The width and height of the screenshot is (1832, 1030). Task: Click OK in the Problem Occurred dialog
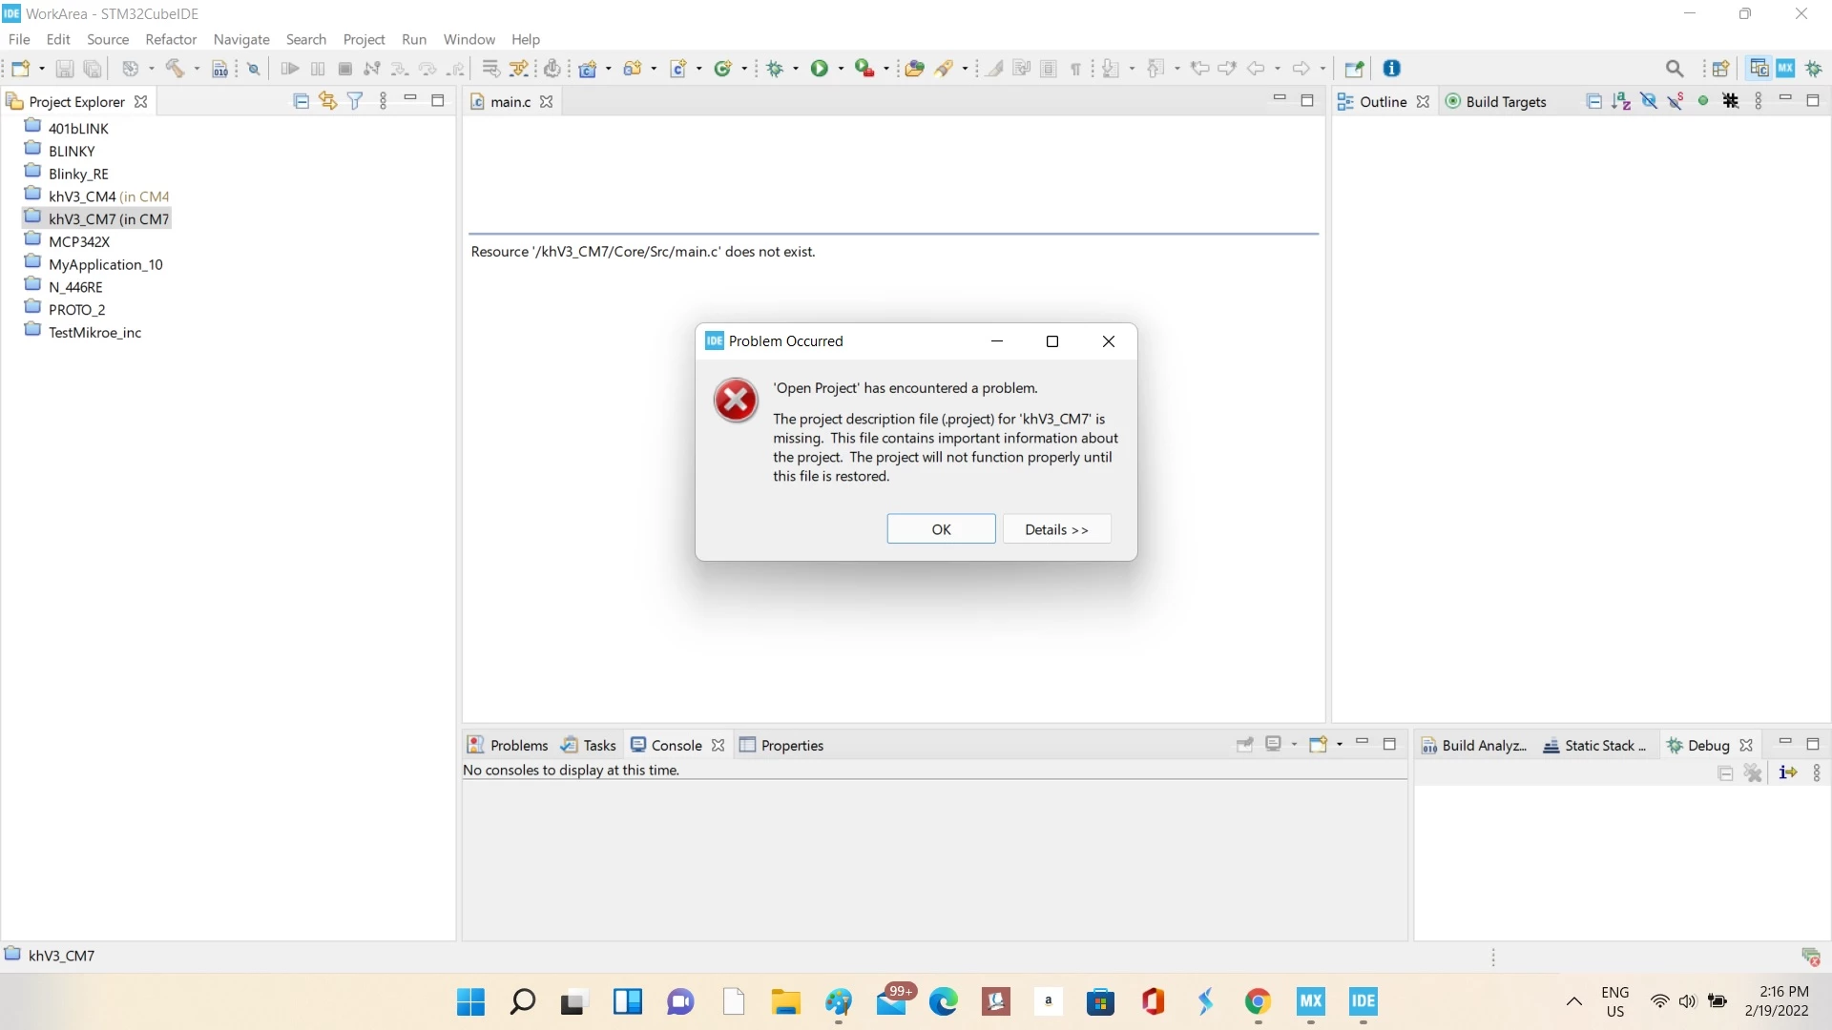coord(941,529)
